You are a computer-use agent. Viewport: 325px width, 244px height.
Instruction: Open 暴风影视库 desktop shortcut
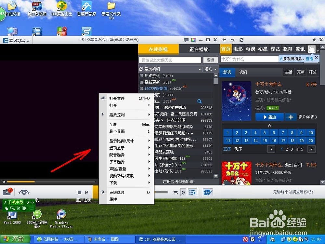click(37, 8)
